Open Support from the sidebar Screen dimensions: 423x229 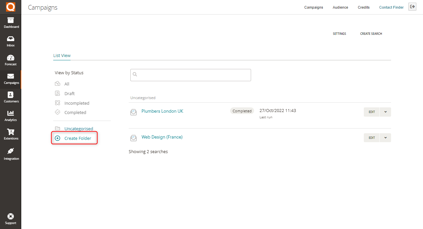pyautogui.click(x=11, y=218)
